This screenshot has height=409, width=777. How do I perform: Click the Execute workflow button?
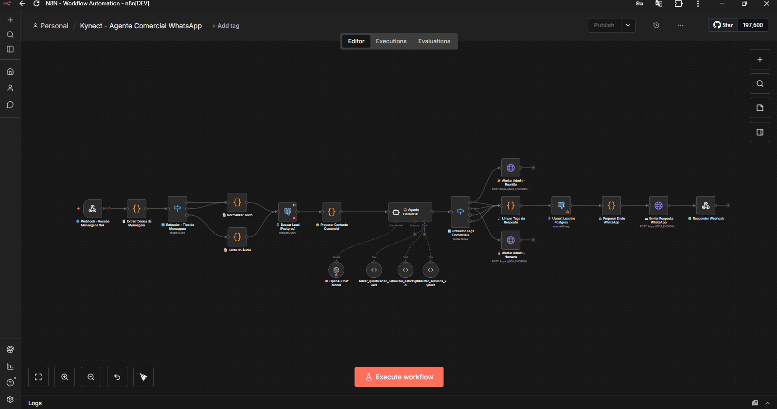pos(399,377)
